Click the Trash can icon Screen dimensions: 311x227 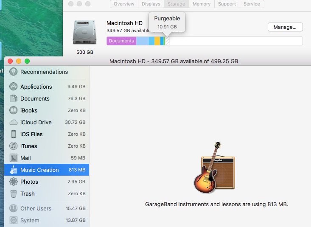pos(13,193)
